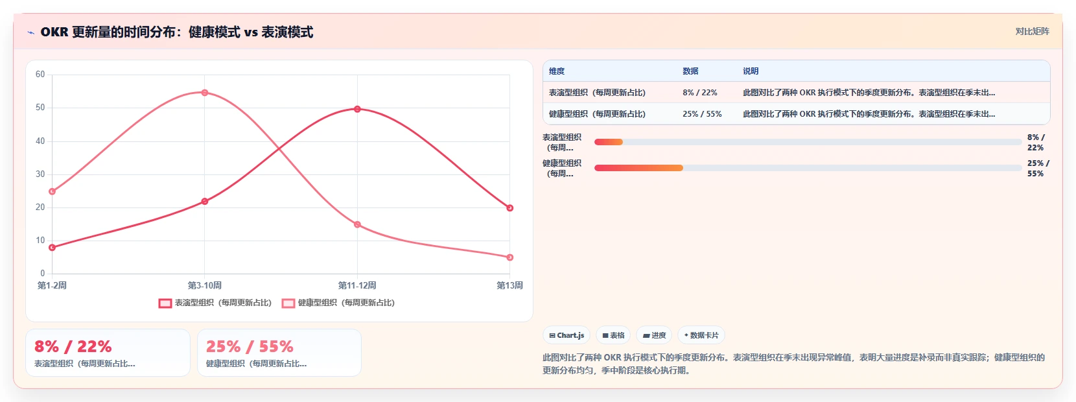Click the 健康型组织 data point at 第1-2周
This screenshot has width=1076, height=402.
[x=53, y=191]
